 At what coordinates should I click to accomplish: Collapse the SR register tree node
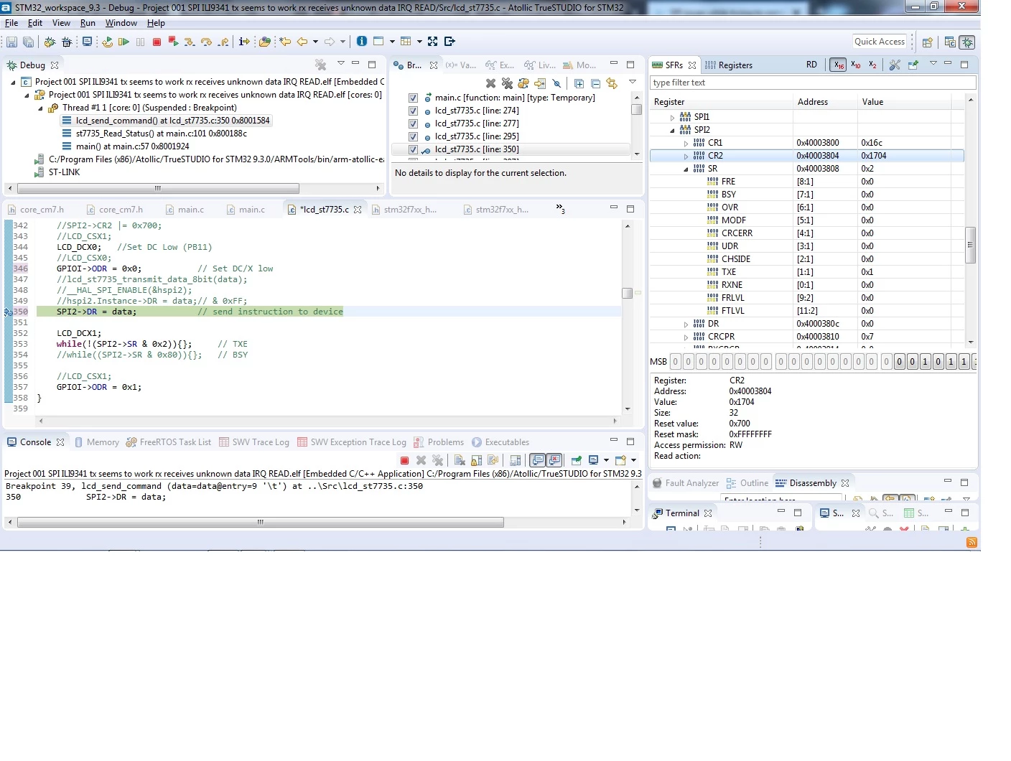coord(686,169)
